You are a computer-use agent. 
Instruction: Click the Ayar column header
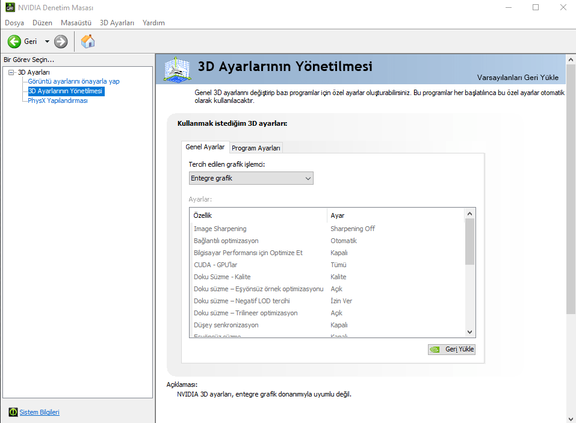395,215
